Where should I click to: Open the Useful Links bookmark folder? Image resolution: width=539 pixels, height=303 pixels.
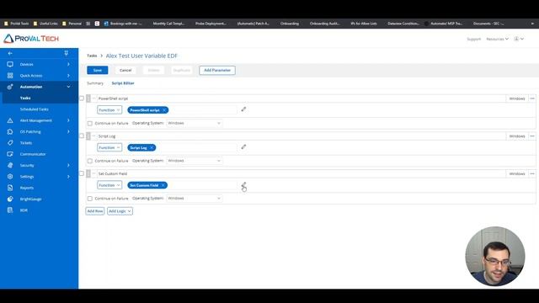(x=45, y=24)
